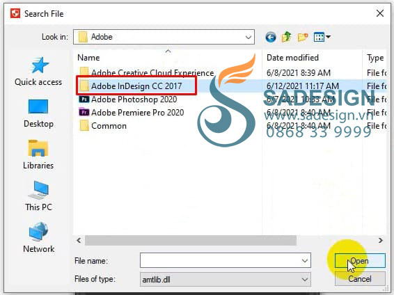The width and height of the screenshot is (394, 295).
Task: Navigate up one folder level
Action: [x=287, y=37]
